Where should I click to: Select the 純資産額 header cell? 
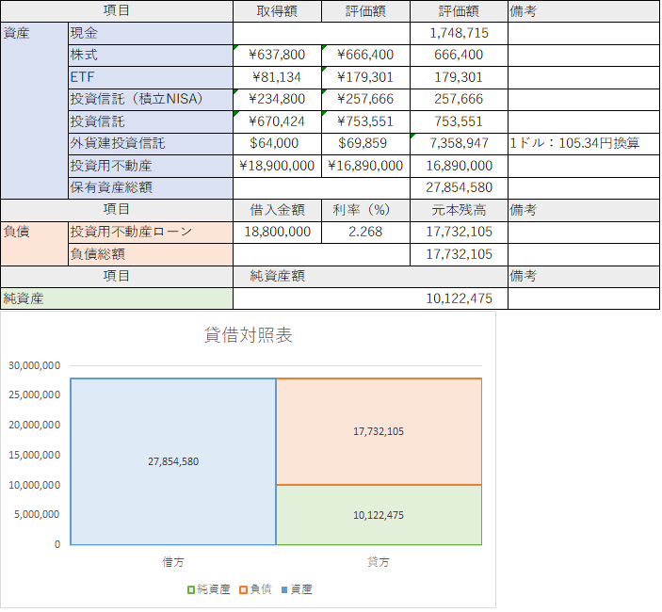pos(370,277)
